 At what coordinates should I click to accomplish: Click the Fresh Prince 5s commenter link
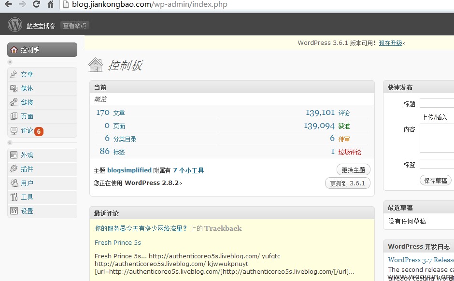coord(118,242)
